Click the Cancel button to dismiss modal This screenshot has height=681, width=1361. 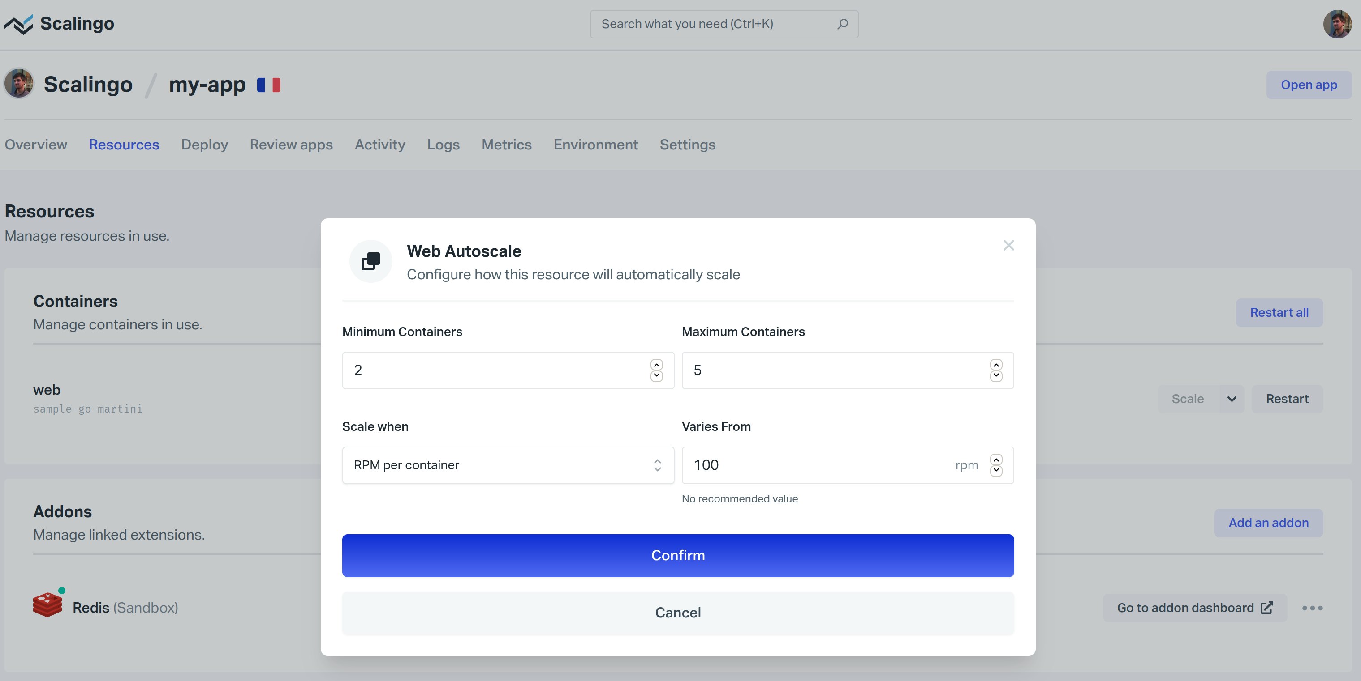678,612
